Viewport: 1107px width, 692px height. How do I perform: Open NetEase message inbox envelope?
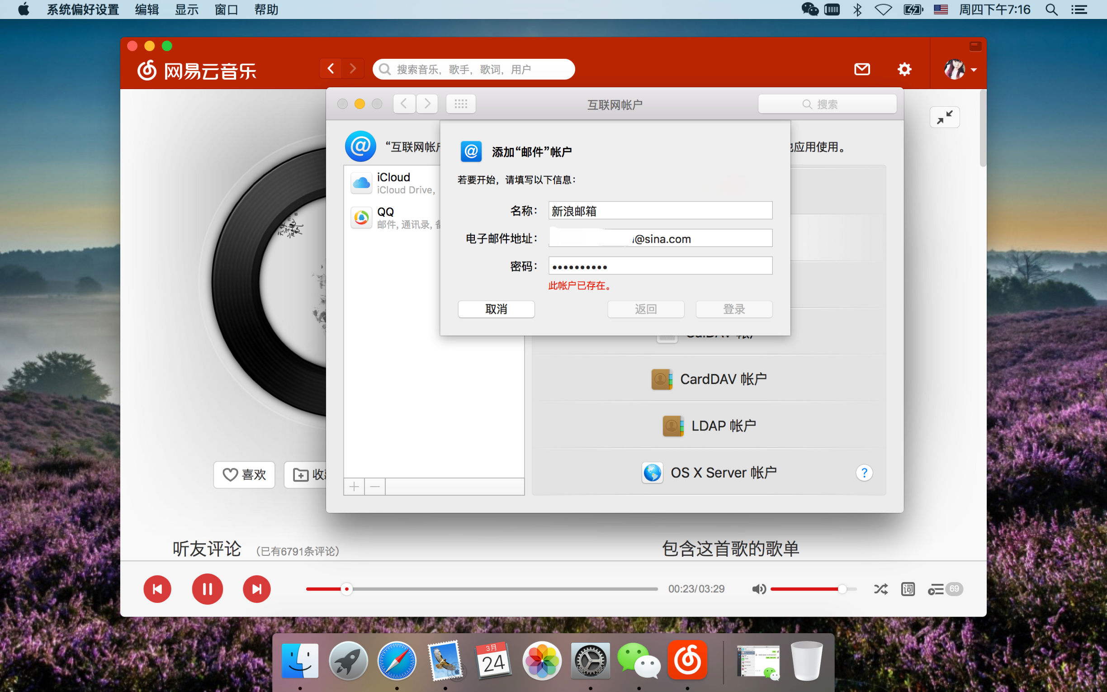(862, 69)
